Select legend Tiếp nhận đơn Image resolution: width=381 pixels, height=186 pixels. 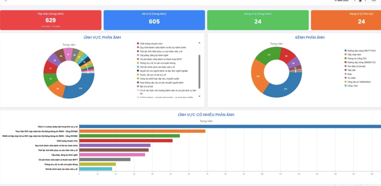352,55
